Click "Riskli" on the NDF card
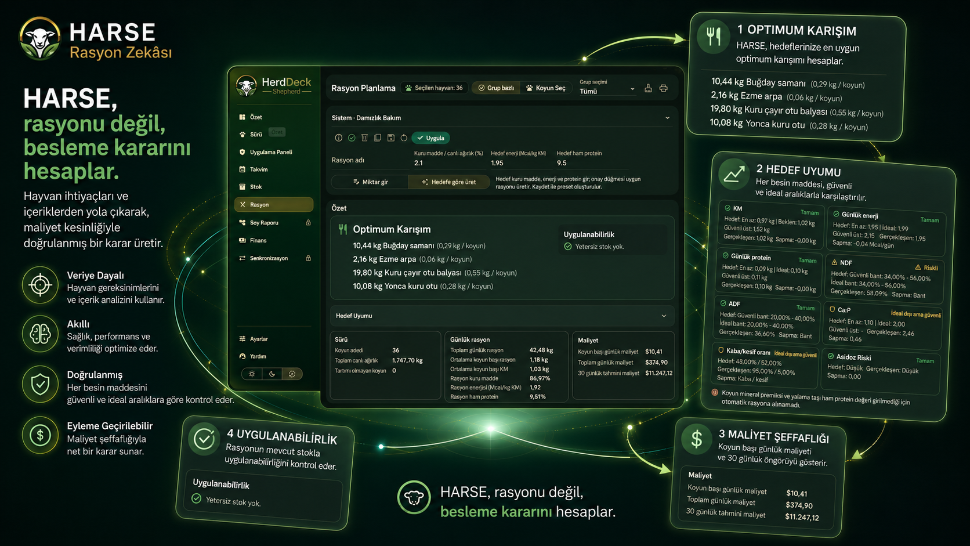The image size is (970, 546). 931,268
